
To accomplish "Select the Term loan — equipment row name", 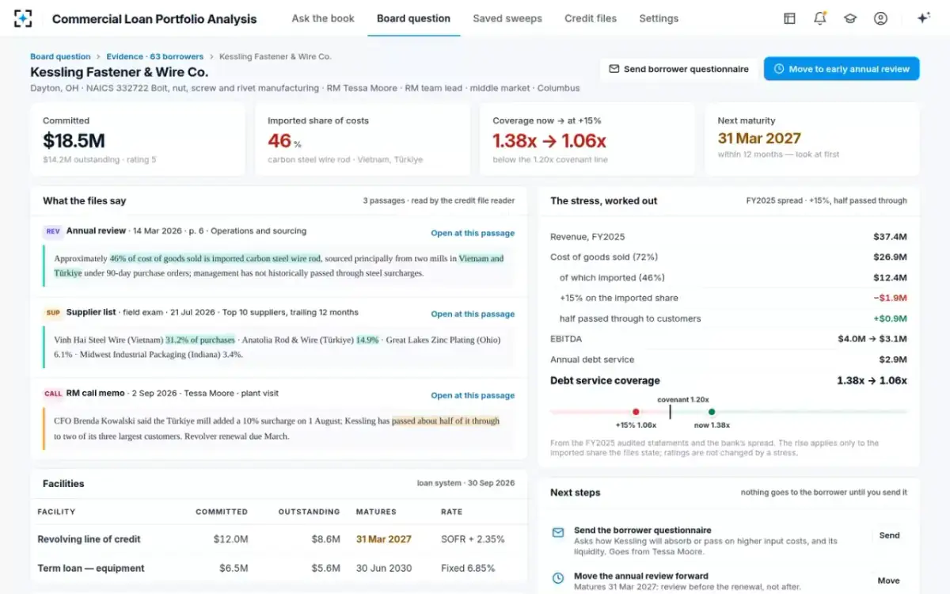I will (x=91, y=568).
